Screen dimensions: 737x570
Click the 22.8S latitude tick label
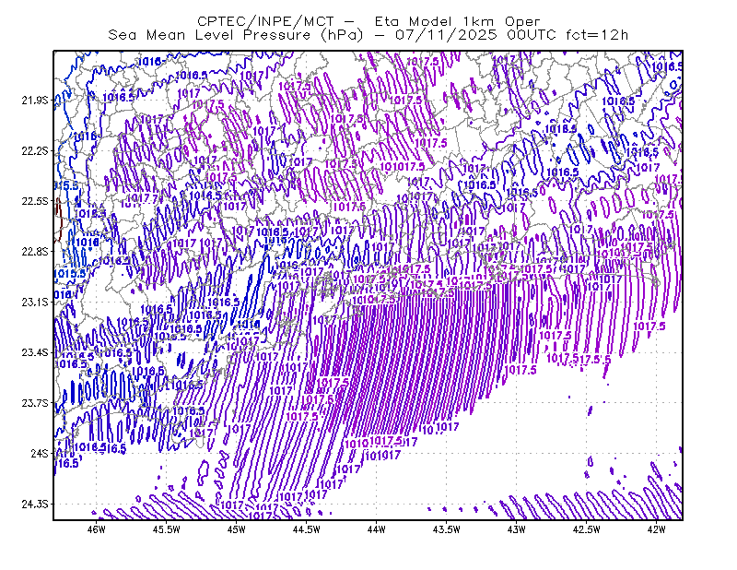coord(35,252)
